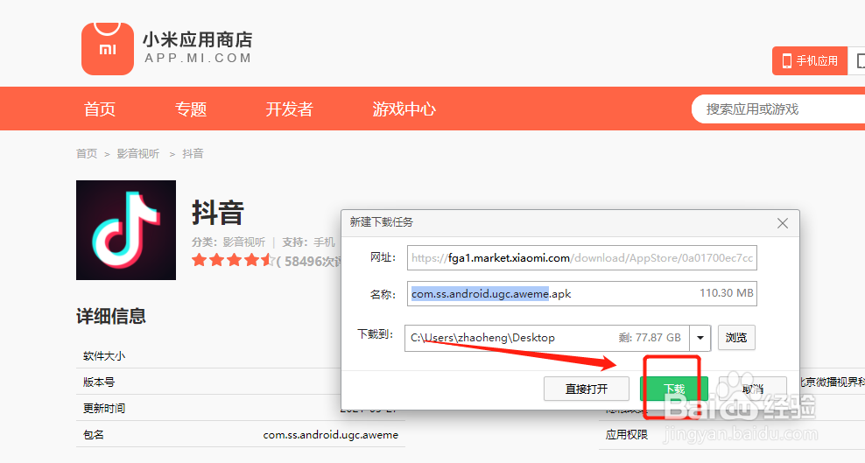865x463 pixels.
Task: Click the 影音视听 breadcrumb link
Action: coord(138,154)
